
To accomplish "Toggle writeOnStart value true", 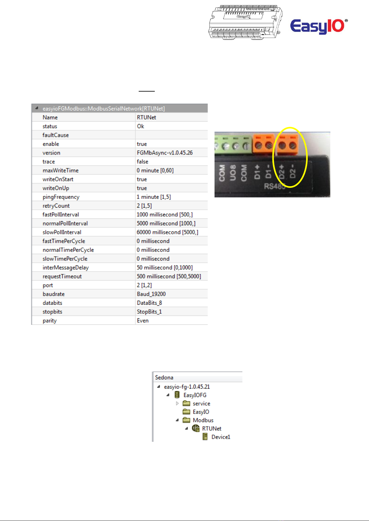I will (x=171, y=179).
